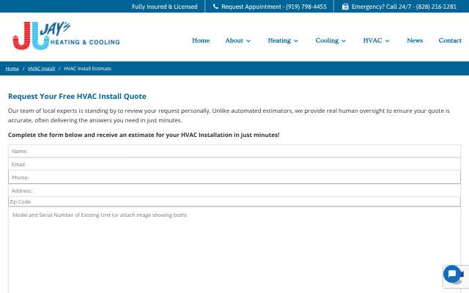Click the Model and Serial Number textarea
The width and height of the screenshot is (469, 293).
tap(234, 250)
